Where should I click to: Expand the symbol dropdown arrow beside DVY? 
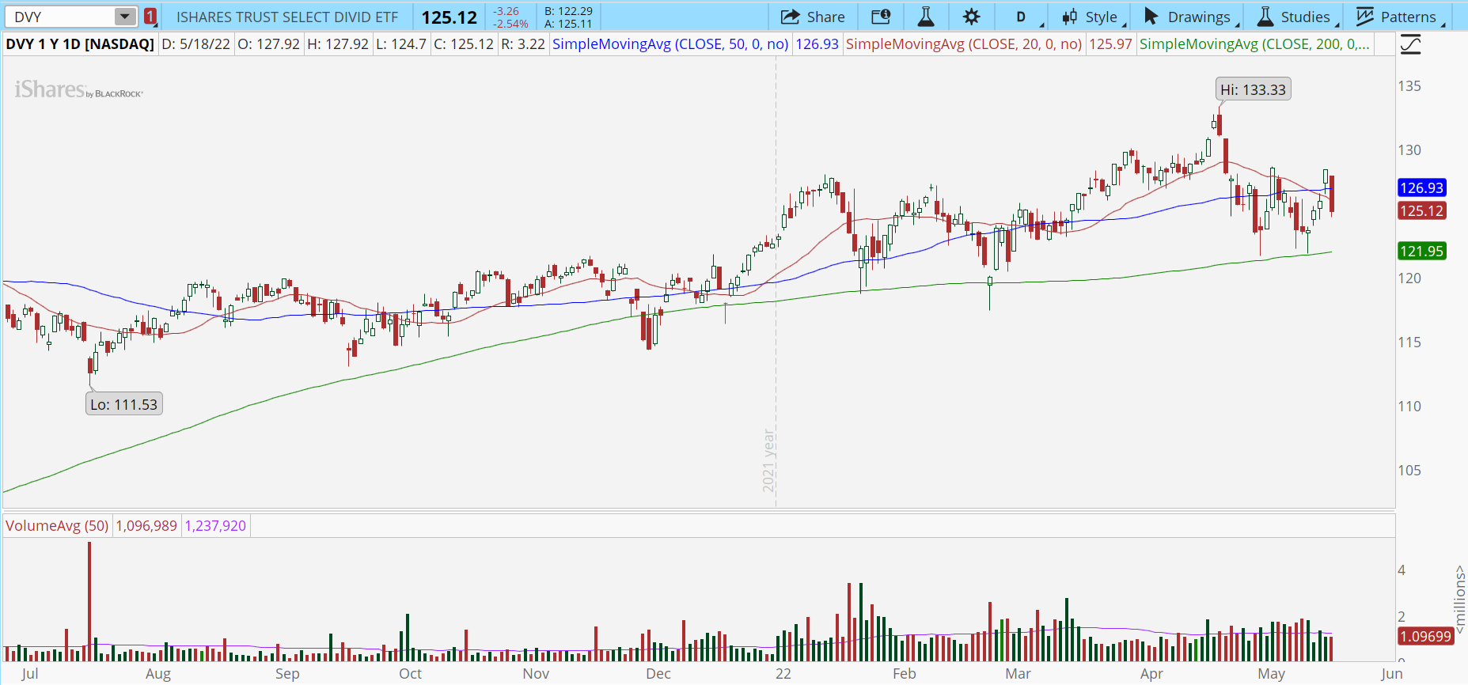point(125,17)
